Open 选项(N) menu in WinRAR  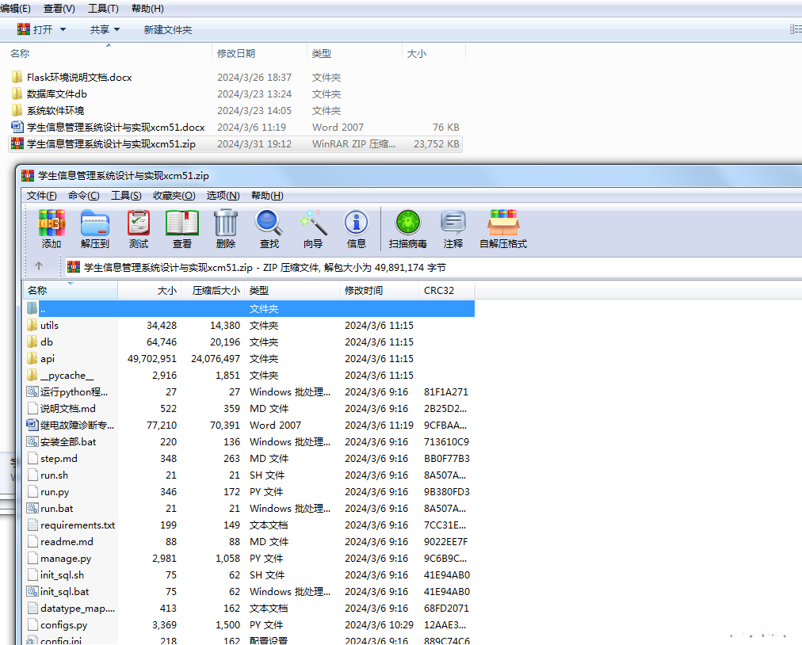click(x=223, y=196)
